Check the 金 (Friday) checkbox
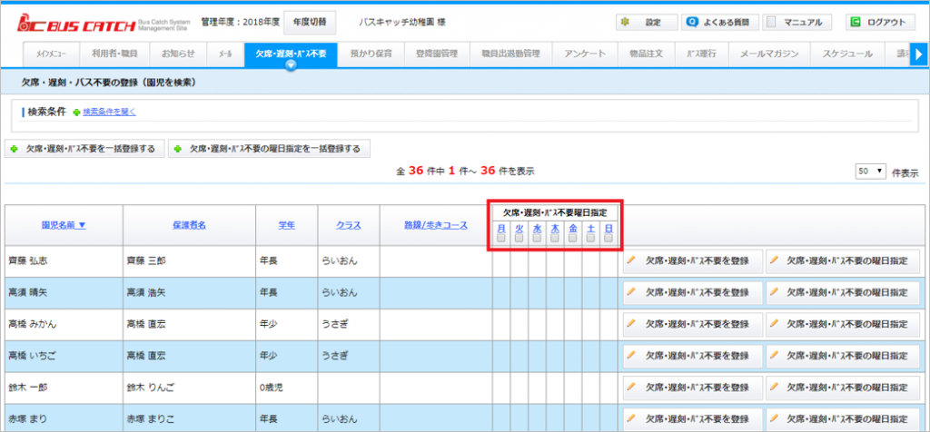Image resolution: width=930 pixels, height=432 pixels. pos(573,238)
